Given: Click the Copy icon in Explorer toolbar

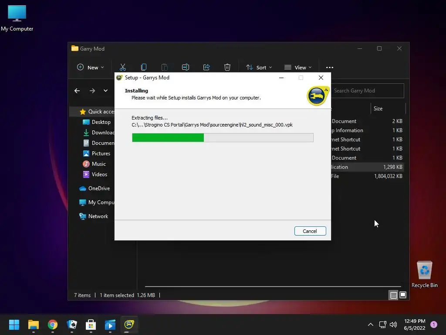Looking at the screenshot, I should click(x=144, y=68).
